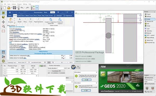Collapse the Outputs panel header arrow
This screenshot has height=96, width=156.
(154, 75)
